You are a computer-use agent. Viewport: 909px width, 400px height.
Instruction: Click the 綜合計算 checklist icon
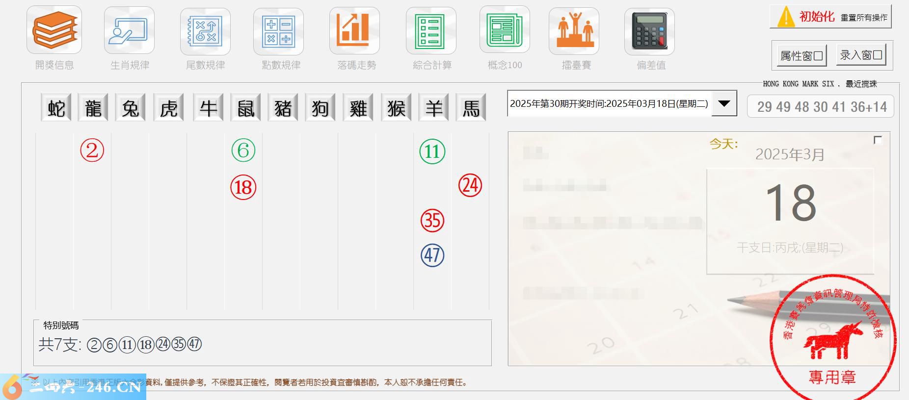point(430,31)
